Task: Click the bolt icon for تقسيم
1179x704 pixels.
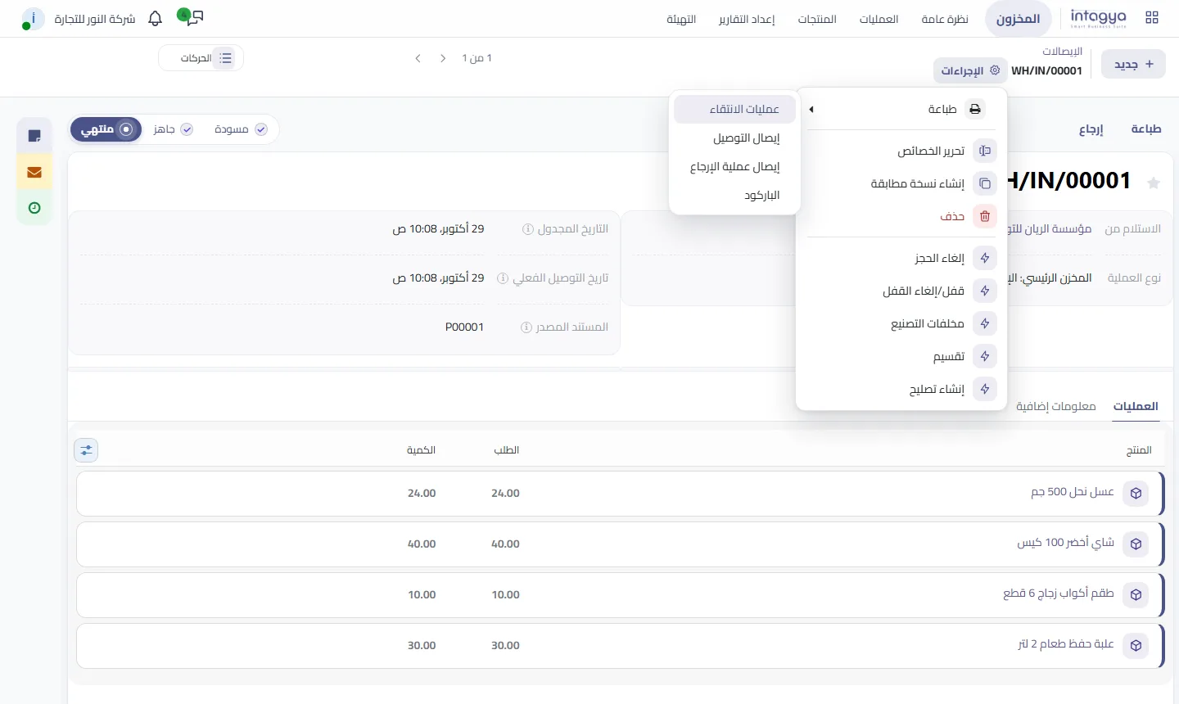Action: tap(985, 356)
